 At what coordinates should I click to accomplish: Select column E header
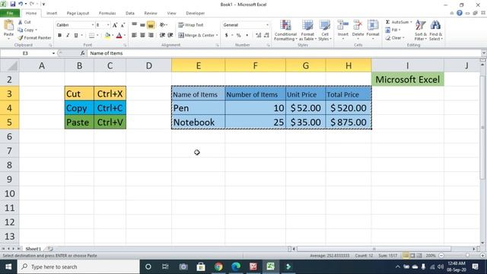coord(198,65)
